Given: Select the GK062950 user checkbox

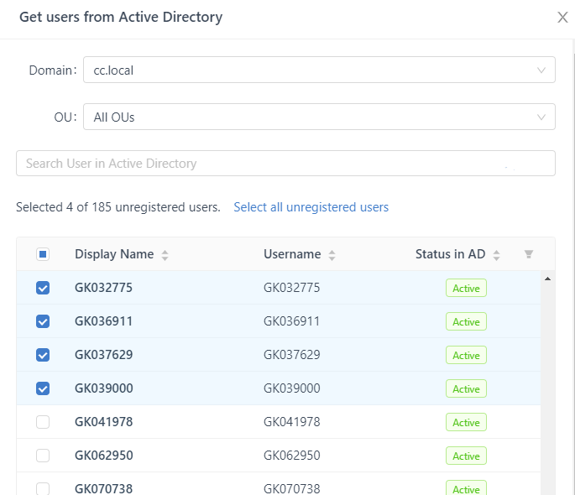Looking at the screenshot, I should 43,456.
